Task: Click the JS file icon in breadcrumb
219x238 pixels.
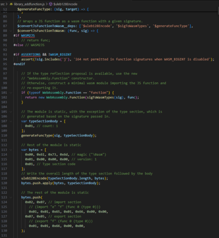Action: (x=11, y=4)
